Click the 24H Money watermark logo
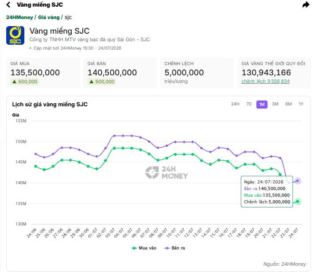 click(x=167, y=172)
